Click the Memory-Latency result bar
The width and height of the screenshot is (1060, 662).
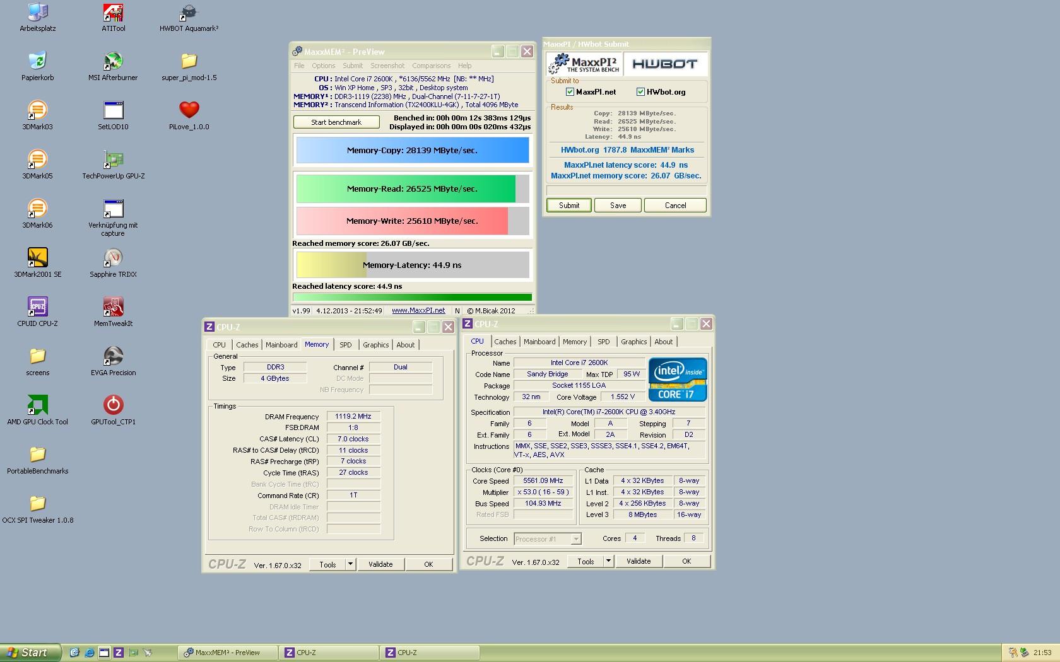(x=413, y=265)
